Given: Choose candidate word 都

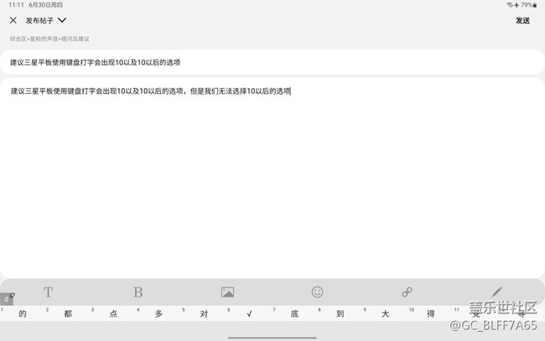Looking at the screenshot, I should (x=68, y=314).
